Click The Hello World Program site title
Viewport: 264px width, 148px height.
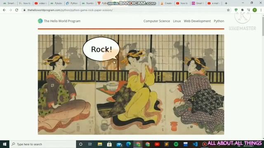coord(62,21)
